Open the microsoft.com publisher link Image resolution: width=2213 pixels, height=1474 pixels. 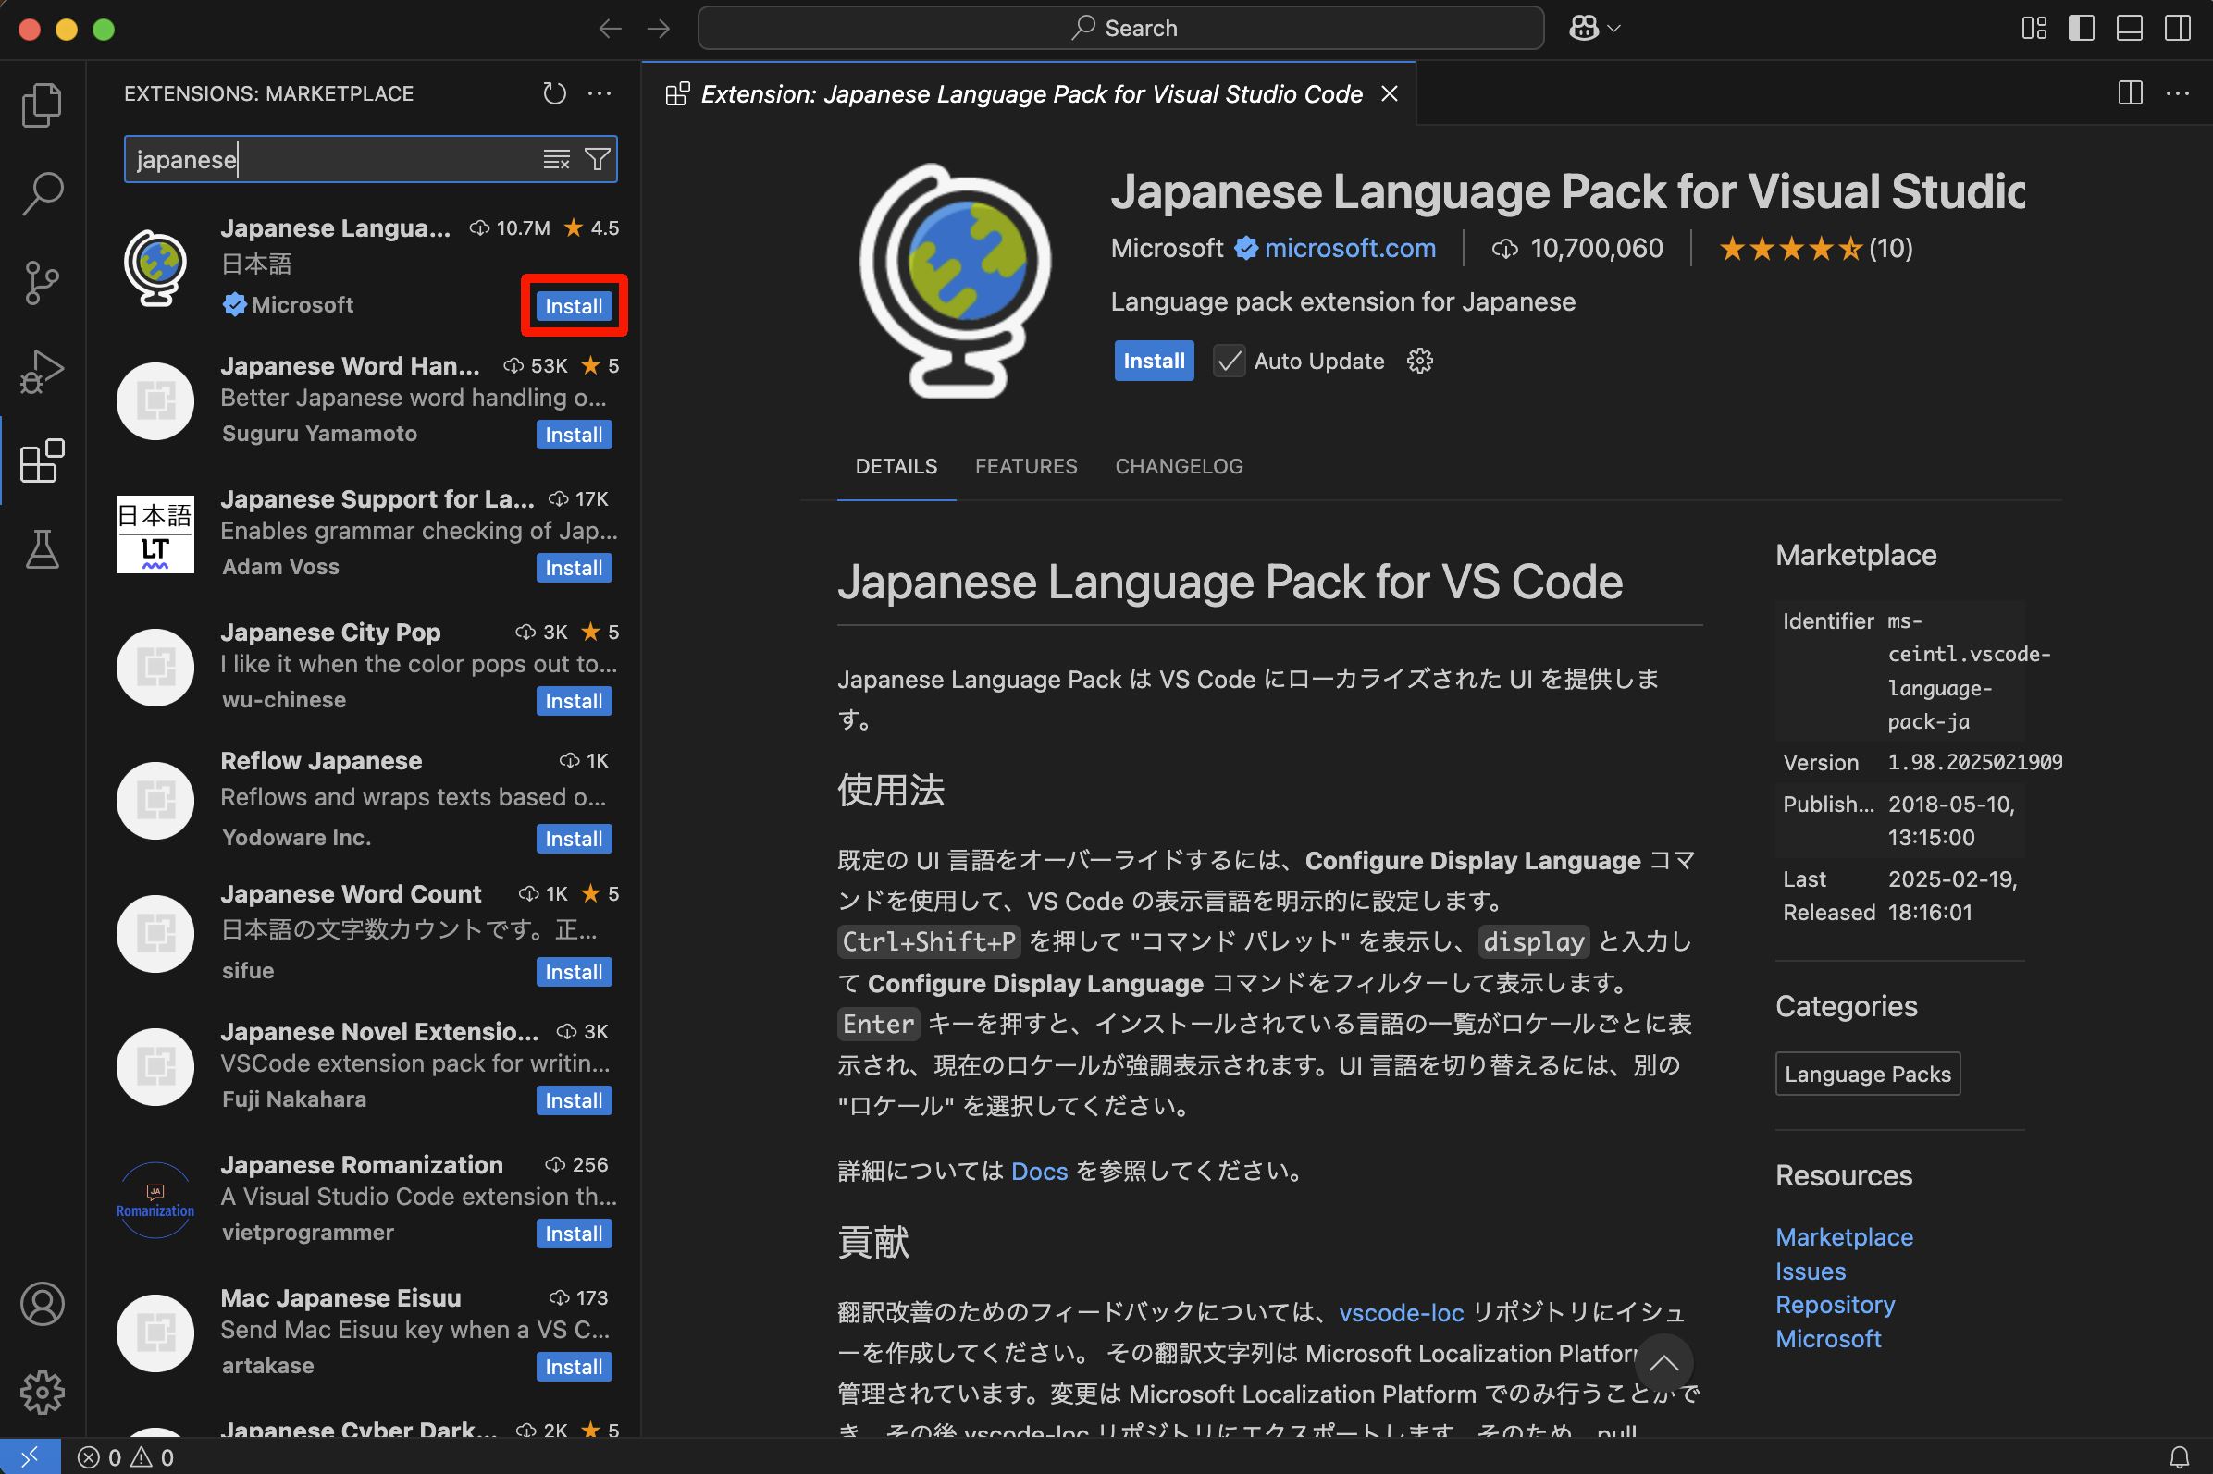point(1350,248)
